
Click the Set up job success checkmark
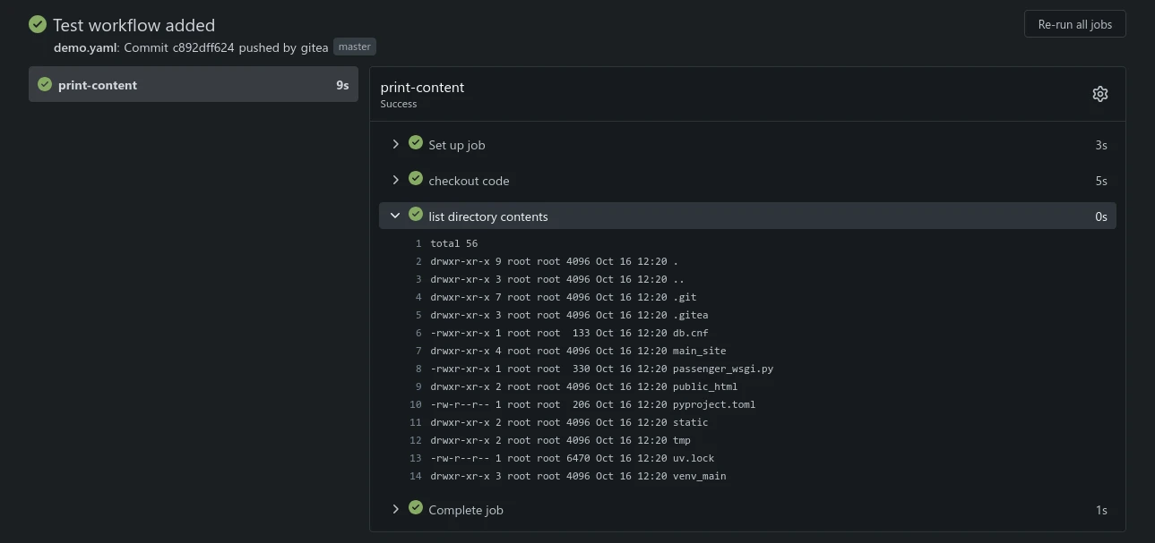click(416, 143)
